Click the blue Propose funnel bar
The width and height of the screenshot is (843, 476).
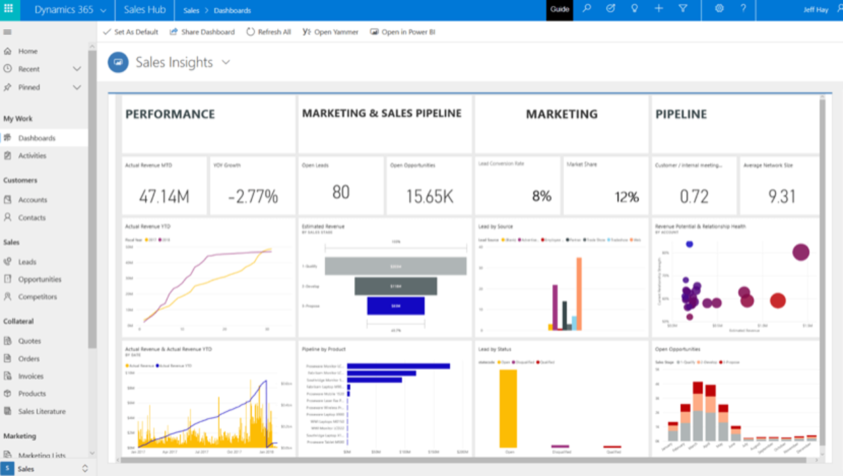click(x=395, y=306)
